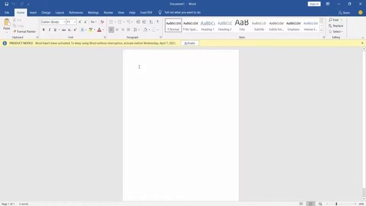Toggle Align Left

pos(112,30)
